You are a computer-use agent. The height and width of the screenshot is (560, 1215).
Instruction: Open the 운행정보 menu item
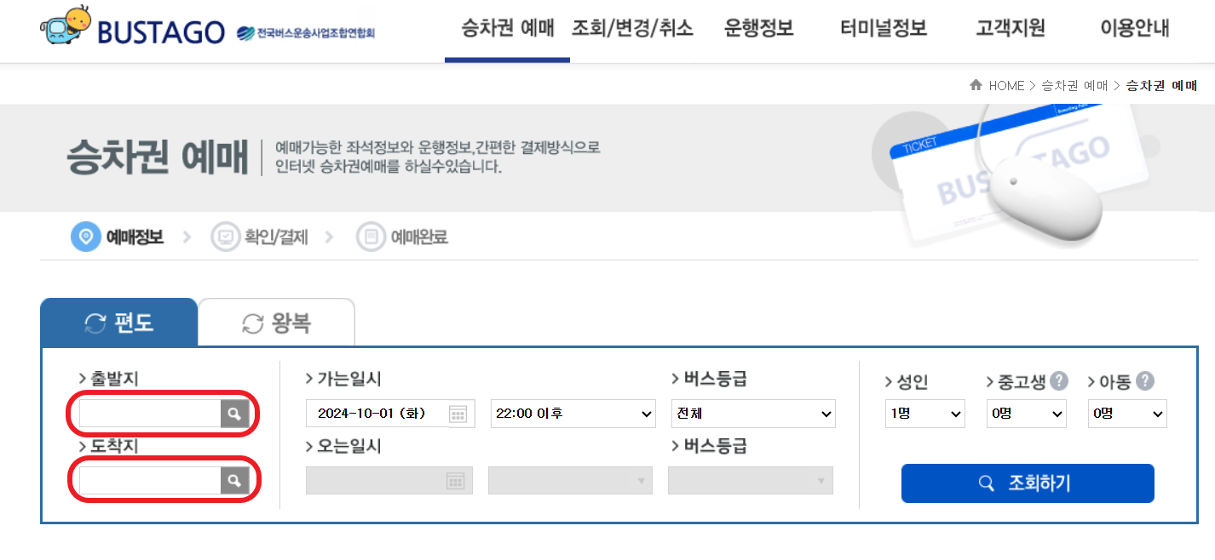pyautogui.click(x=757, y=28)
